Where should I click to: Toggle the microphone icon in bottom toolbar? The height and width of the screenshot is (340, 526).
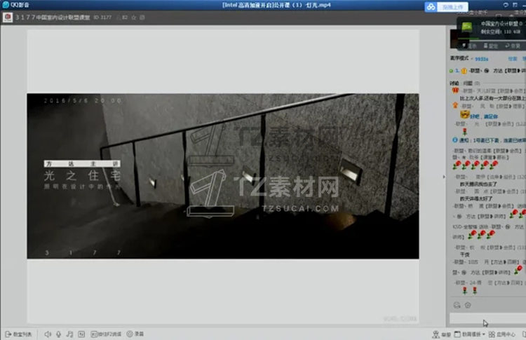pyautogui.click(x=58, y=334)
